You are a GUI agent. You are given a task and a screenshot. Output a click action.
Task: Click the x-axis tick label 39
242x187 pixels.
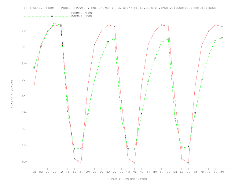(122, 172)
